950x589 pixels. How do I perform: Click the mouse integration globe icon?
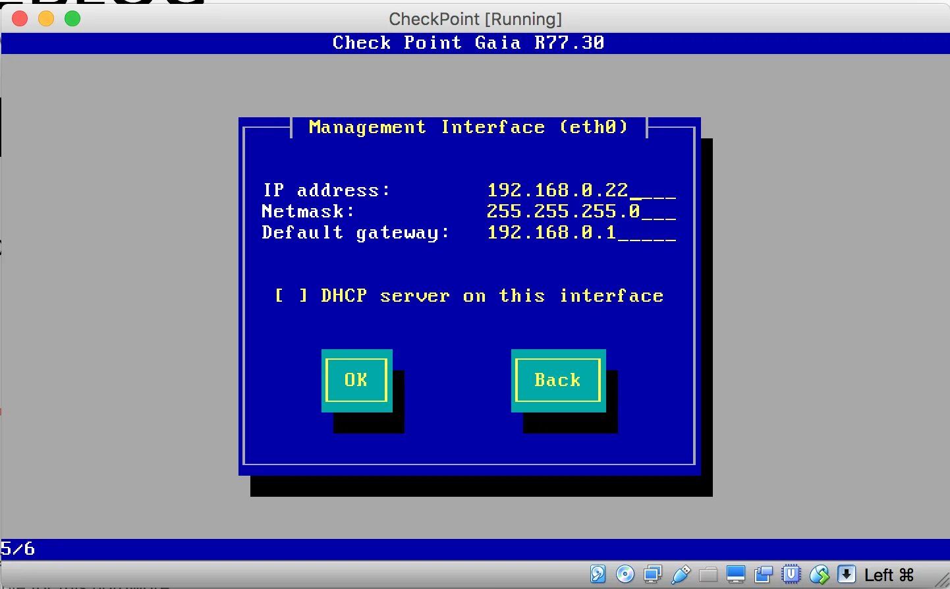pyautogui.click(x=819, y=574)
